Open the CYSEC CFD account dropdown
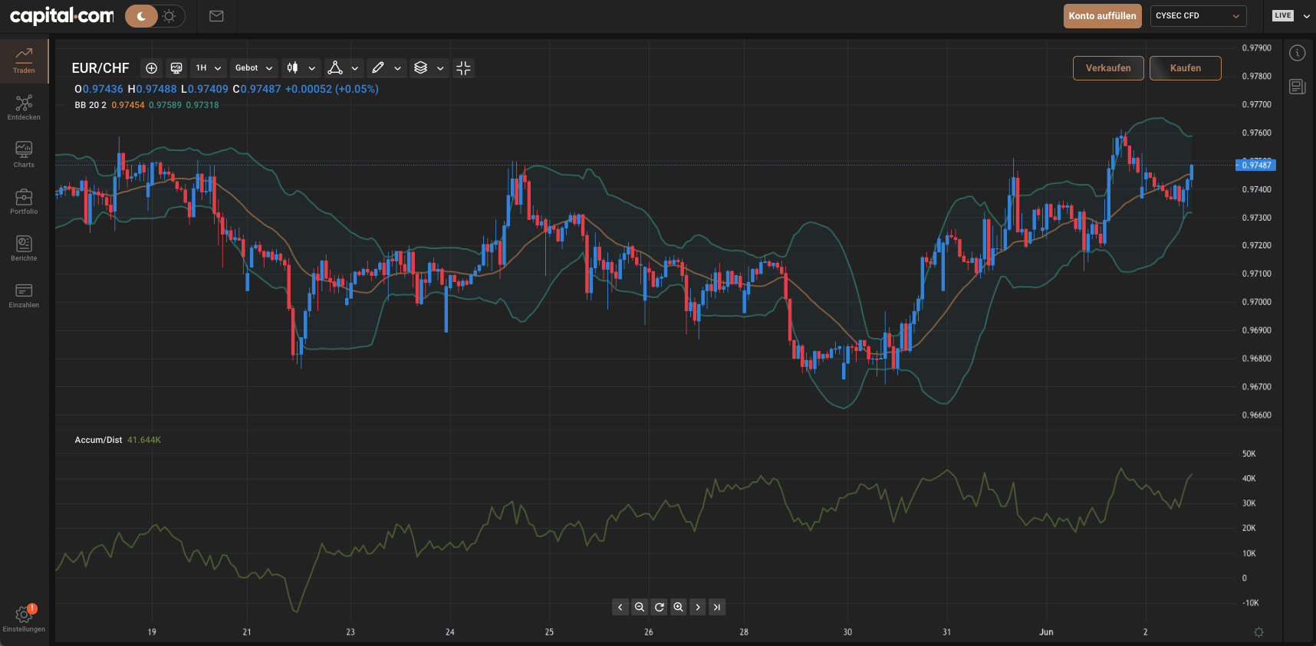The image size is (1316, 646). pyautogui.click(x=1198, y=16)
